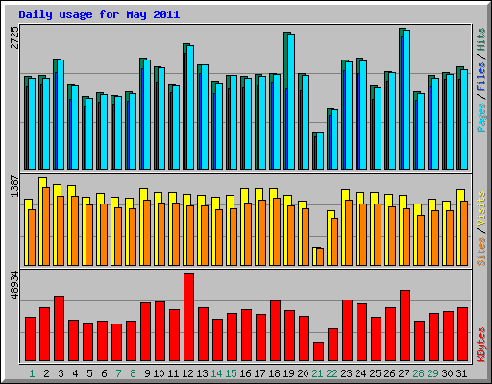Screen dimensions: 492x384
Task: Click day label 17 on the x-axis
Action: tap(259, 373)
